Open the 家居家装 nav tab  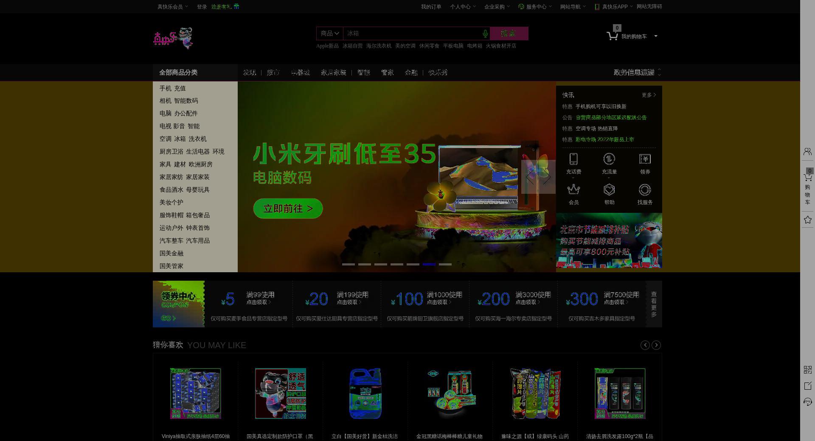click(333, 73)
